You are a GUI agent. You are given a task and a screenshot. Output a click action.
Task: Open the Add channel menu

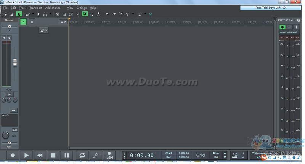click(x=53, y=8)
